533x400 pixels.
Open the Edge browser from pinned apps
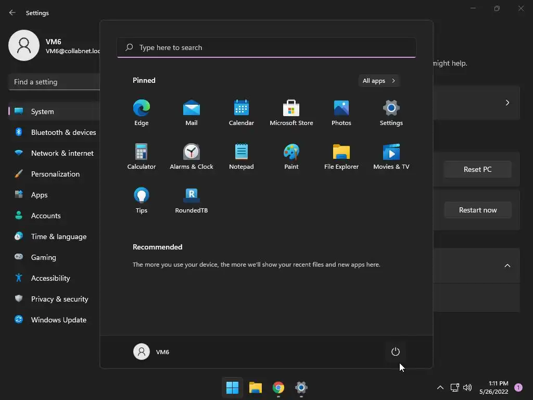142,113
